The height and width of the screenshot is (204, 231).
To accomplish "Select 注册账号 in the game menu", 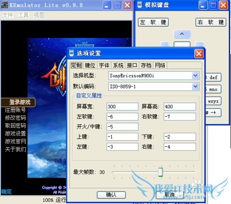I will click(15, 110).
